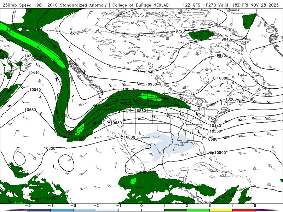This screenshot has width=283, height=212.
Task: Select the red 4 to 5 color bar segment
Action: coord(244,210)
